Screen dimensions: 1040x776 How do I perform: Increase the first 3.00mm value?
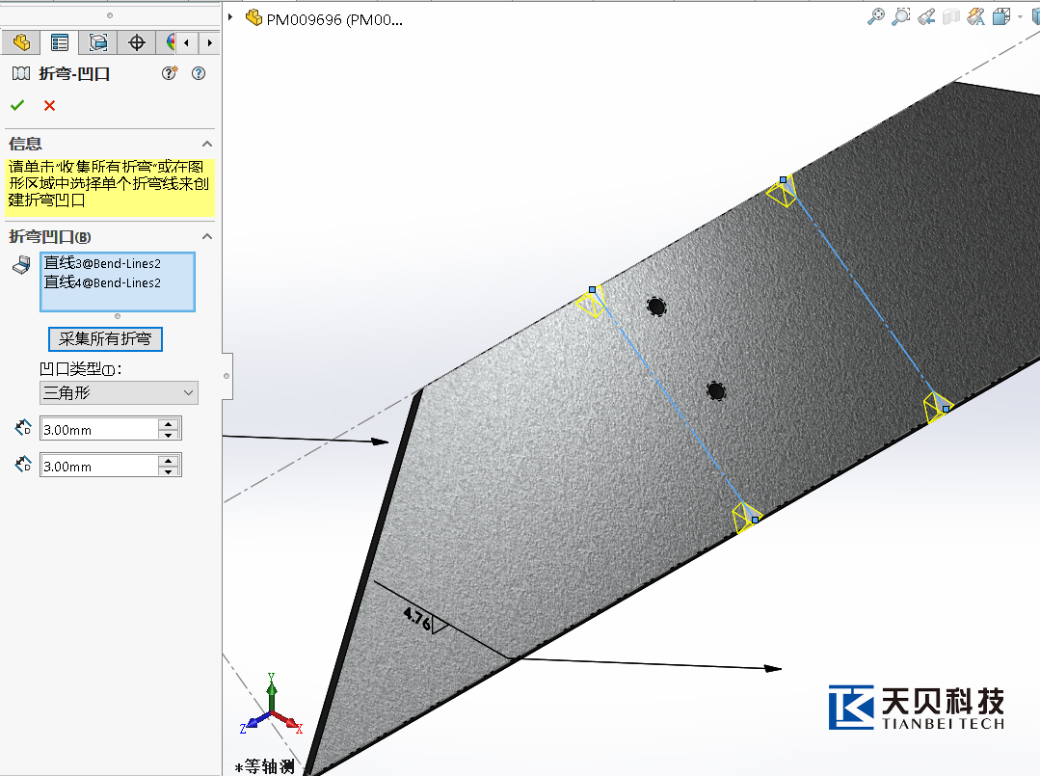point(169,424)
